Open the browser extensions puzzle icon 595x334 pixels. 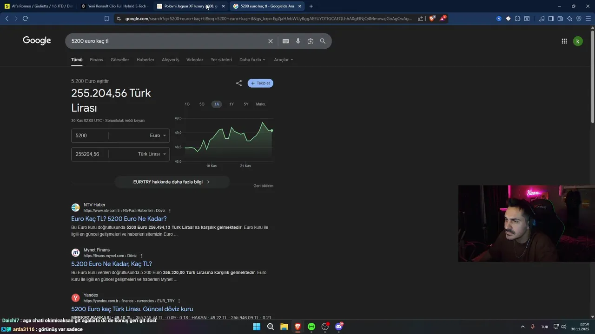[517, 19]
